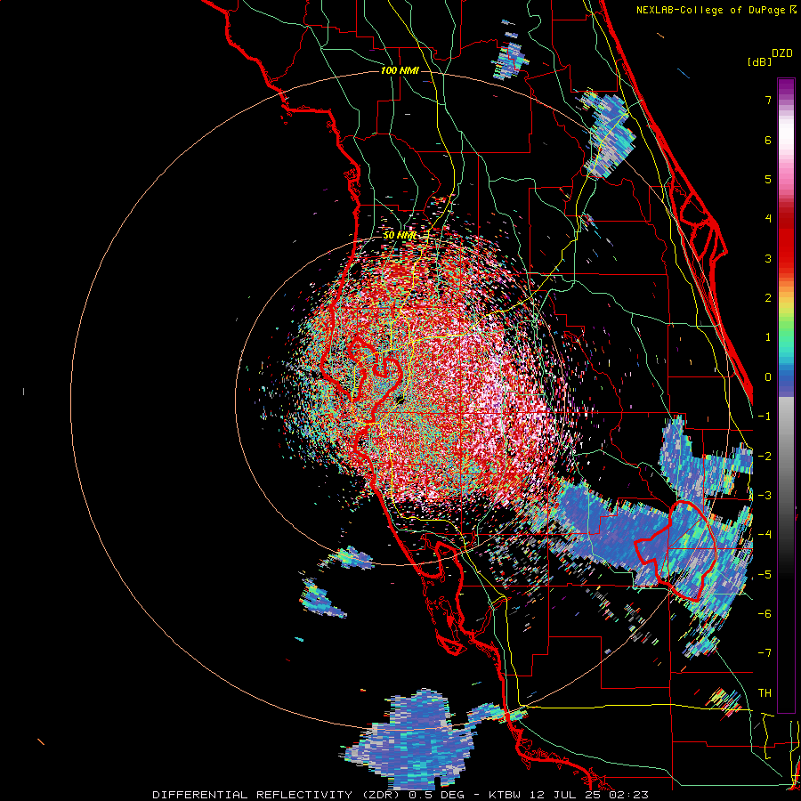Click the 5 value on color scale
The image size is (801, 801).
click(768, 179)
